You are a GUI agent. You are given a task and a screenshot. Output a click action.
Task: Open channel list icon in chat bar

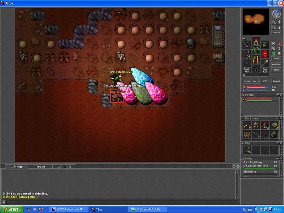tap(234, 166)
